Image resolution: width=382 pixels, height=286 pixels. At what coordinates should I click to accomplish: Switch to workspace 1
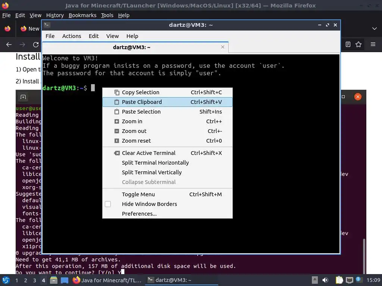point(16,280)
